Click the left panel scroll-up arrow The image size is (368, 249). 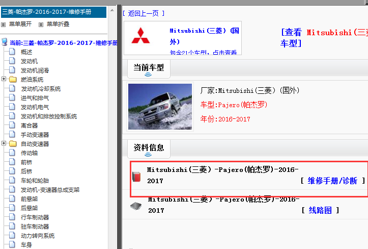tap(112, 10)
